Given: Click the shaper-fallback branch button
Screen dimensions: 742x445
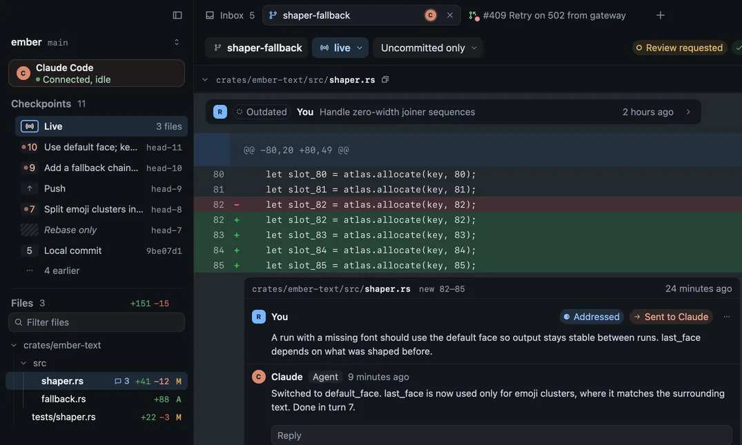Looking at the screenshot, I should tap(258, 48).
